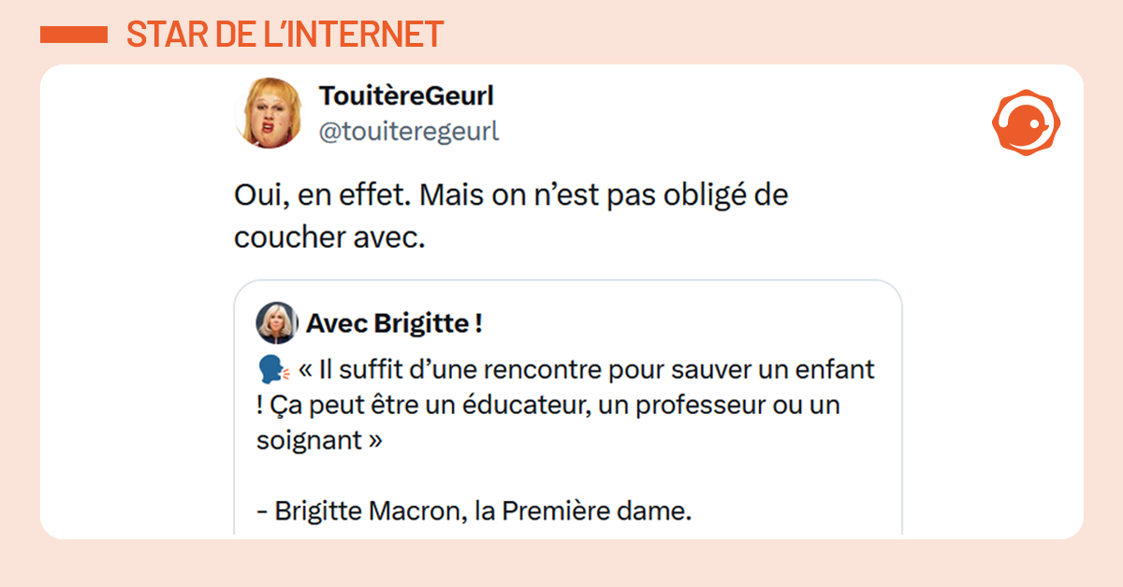Open the Avec Brigitte ! account name
The width and height of the screenshot is (1123, 587).
[x=394, y=323]
